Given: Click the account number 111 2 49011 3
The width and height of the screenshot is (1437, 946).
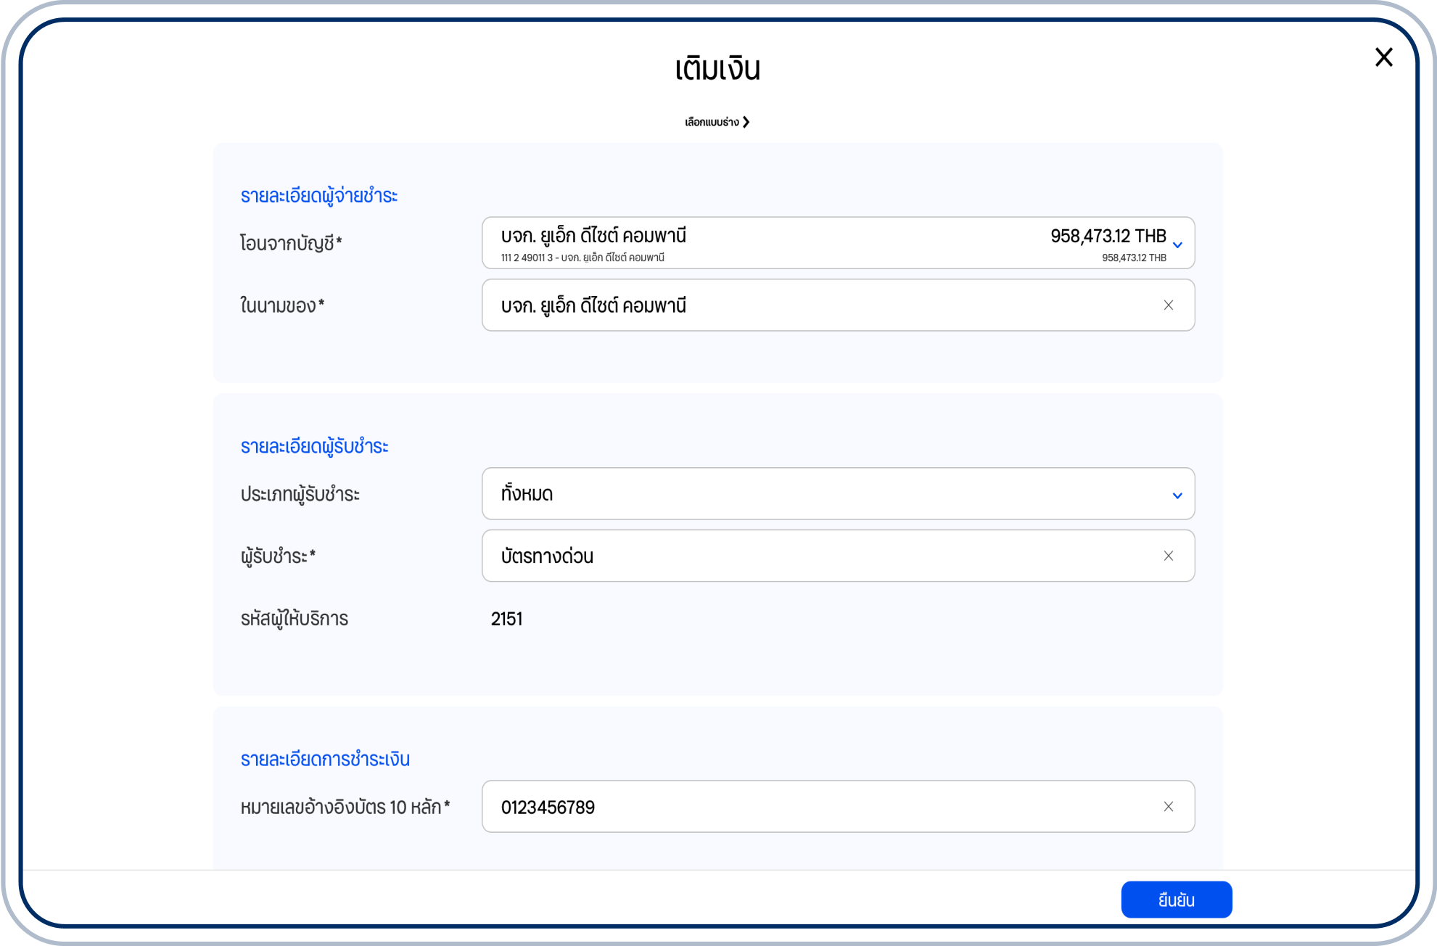Looking at the screenshot, I should [527, 258].
